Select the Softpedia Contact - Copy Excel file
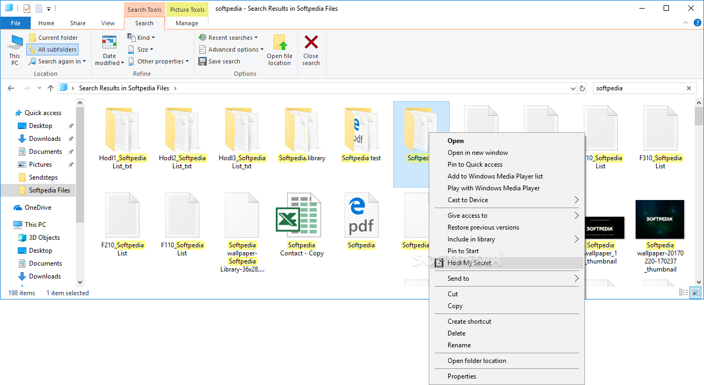This screenshot has width=704, height=385. (302, 225)
